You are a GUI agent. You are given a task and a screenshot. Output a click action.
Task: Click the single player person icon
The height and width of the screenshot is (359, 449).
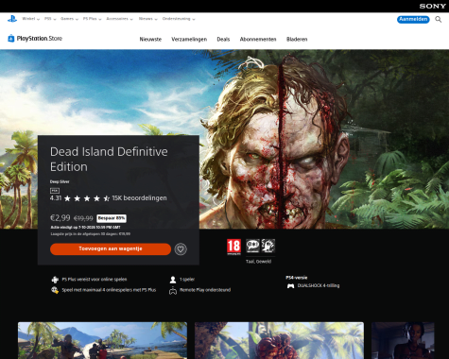tap(173, 280)
